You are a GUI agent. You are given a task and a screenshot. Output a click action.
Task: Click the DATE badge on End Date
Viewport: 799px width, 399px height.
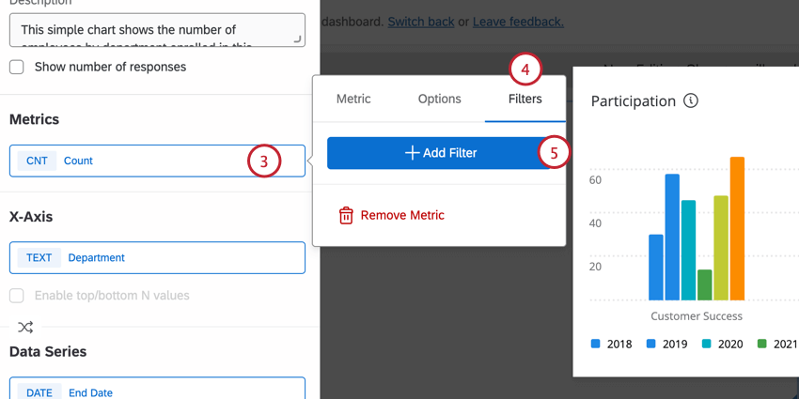click(x=39, y=391)
